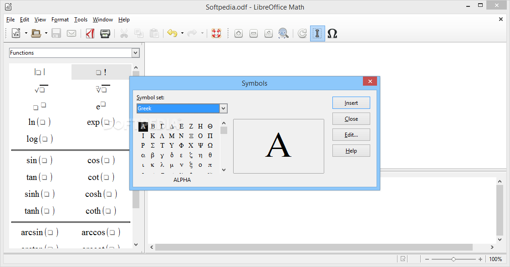Insert exp() function from panel
The image size is (510, 267).
(x=101, y=122)
